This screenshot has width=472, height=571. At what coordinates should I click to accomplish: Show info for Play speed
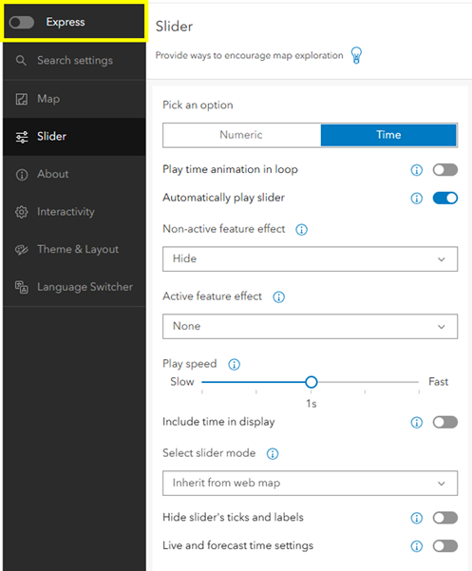coord(234,365)
